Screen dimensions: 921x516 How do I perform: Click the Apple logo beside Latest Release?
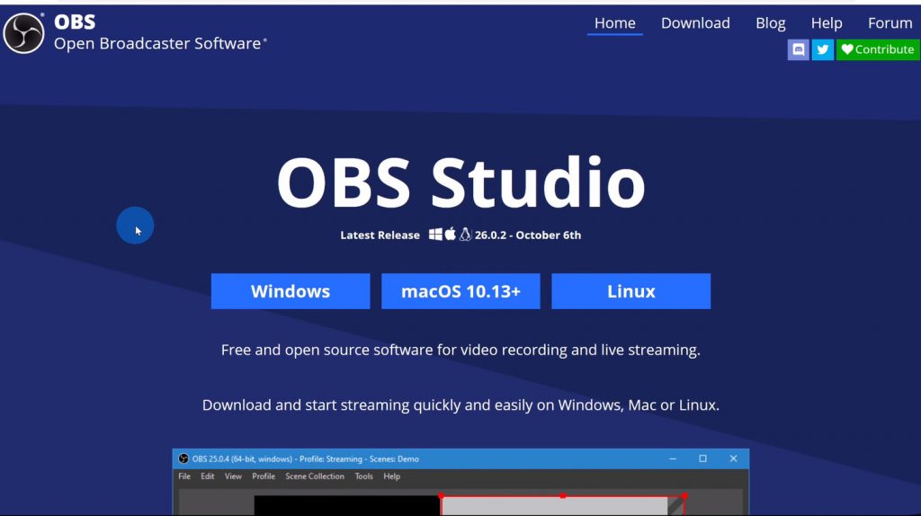(x=451, y=235)
